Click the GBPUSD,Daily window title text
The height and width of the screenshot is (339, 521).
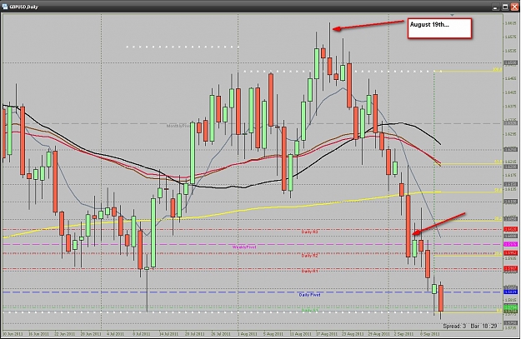(x=24, y=7)
